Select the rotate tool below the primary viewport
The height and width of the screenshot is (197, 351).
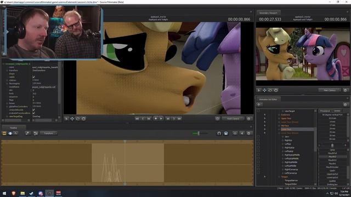pyautogui.click(x=78, y=119)
